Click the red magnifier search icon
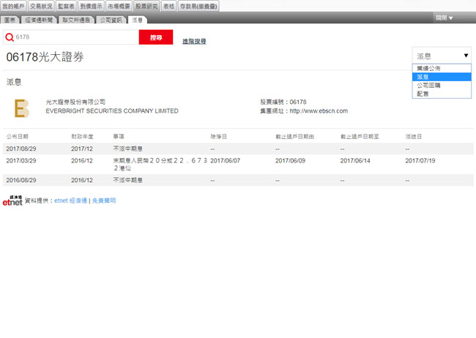Viewport: 476px width, 338px height. [x=10, y=37]
